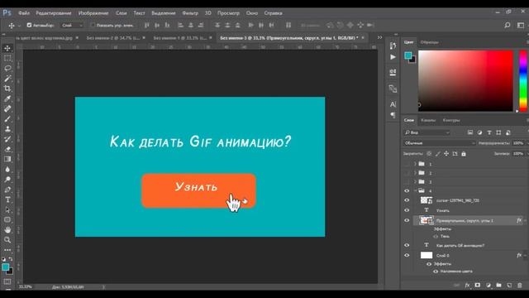Hide the cursor image layer eye

coord(407,200)
